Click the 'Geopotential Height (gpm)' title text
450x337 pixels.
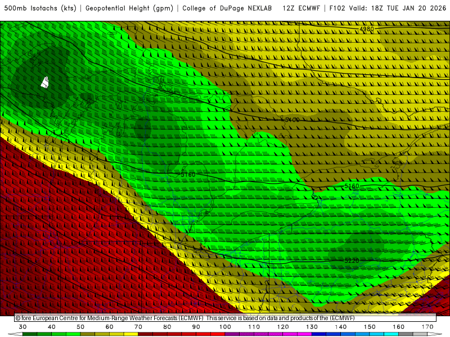point(129,8)
